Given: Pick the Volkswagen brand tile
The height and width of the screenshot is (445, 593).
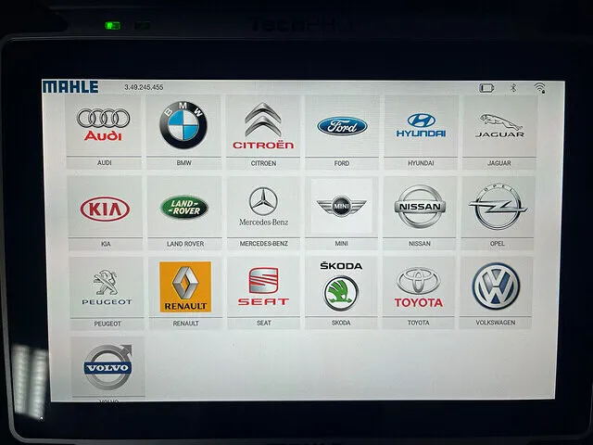Looking at the screenshot, I should 497,288.
